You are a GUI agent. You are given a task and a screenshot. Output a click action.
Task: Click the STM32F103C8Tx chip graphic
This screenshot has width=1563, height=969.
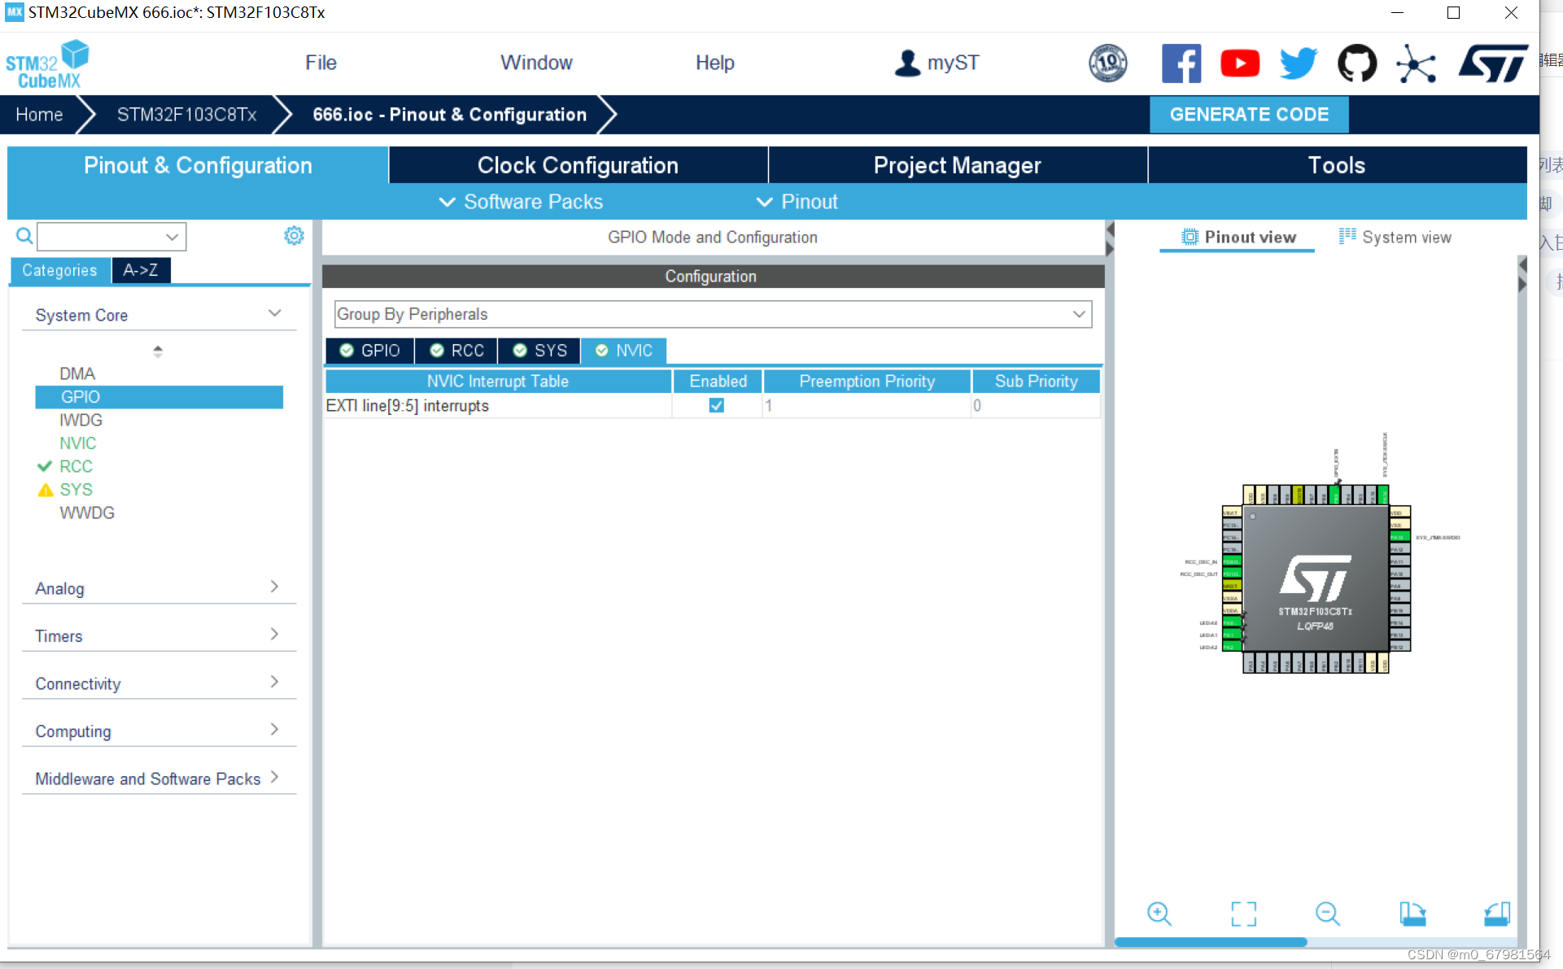[x=1316, y=578]
